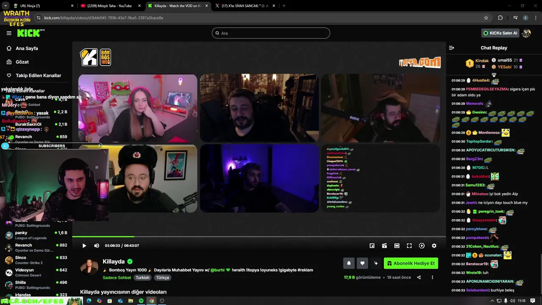This screenshot has height=305, width=542.
Task: Mute the video volume speaker icon
Action: pos(97,246)
